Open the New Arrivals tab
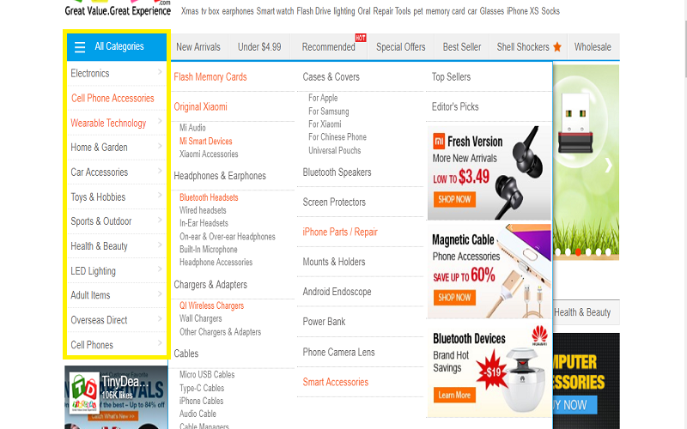Viewport: 687px width, 429px height. point(198,47)
